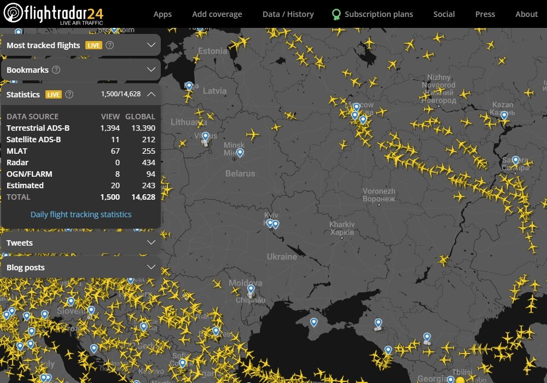
Task: Select the Samara airport pin
Action: [x=516, y=160]
